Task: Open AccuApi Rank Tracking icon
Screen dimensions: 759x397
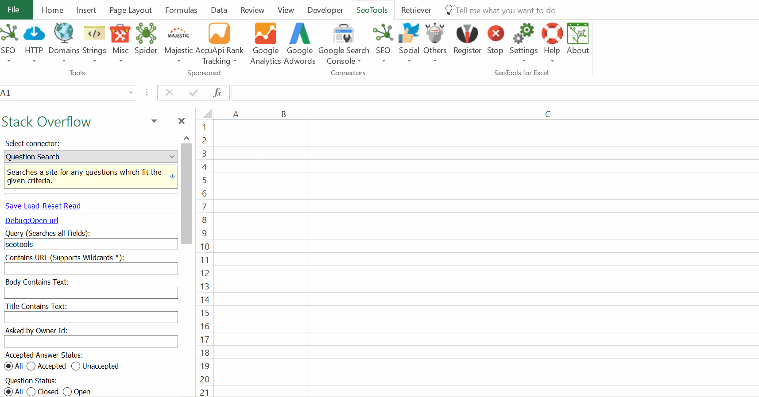Action: click(219, 34)
